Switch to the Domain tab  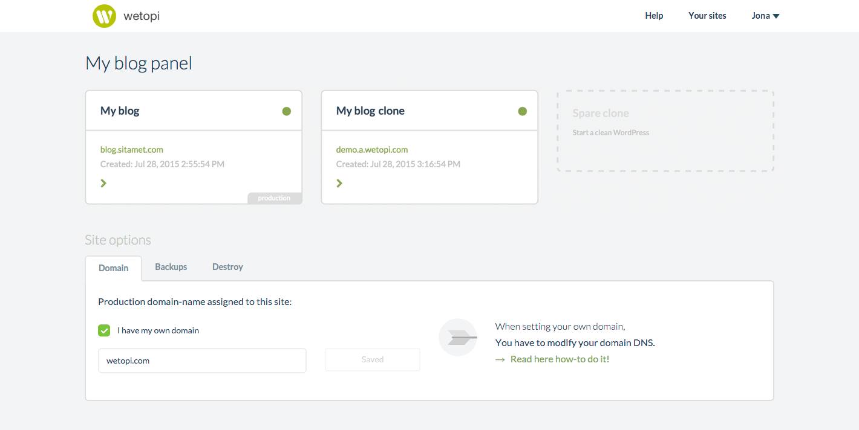click(x=114, y=268)
